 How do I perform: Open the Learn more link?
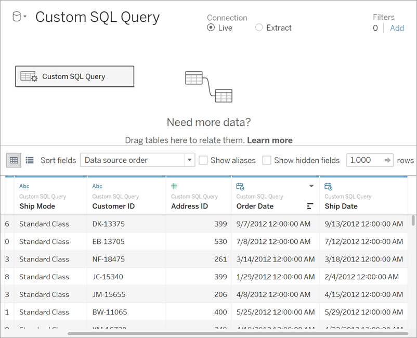click(269, 140)
